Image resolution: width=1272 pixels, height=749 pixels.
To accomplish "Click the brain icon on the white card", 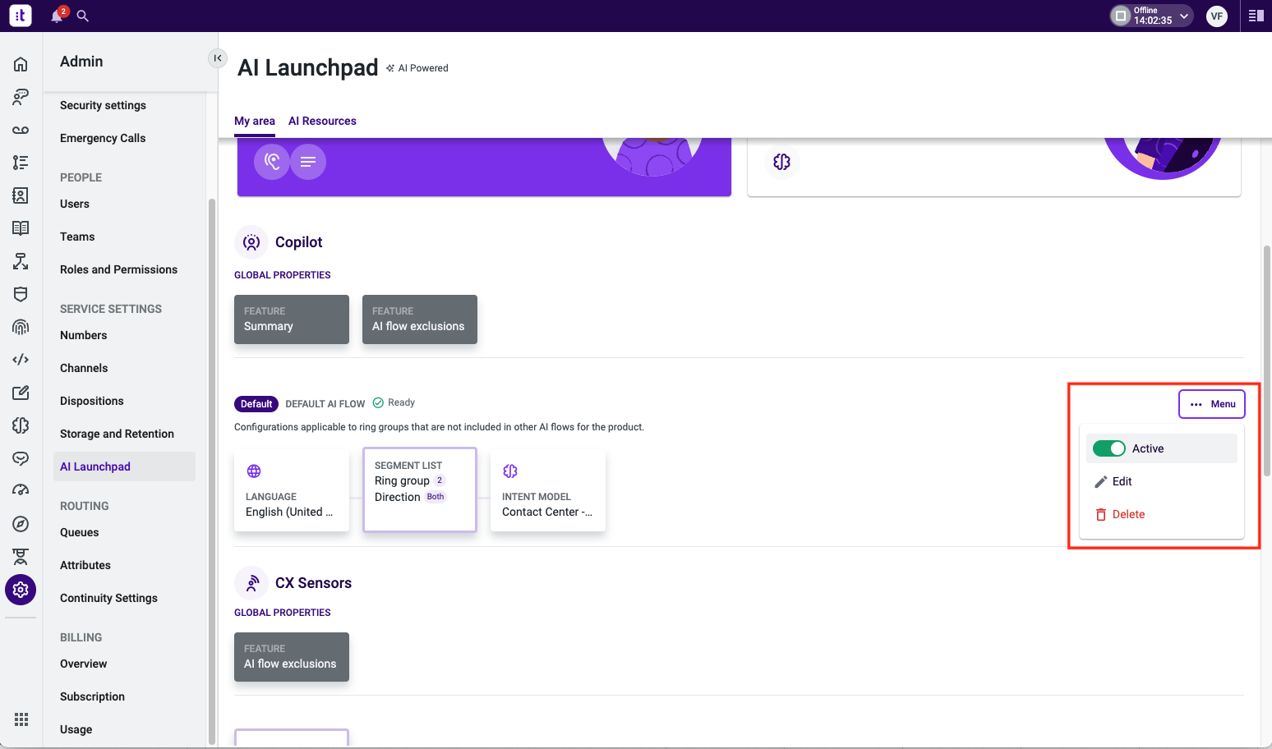I will click(x=781, y=162).
